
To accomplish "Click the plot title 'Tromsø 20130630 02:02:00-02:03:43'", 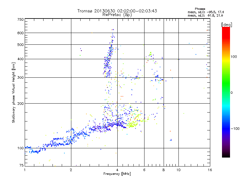I will [x=117, y=11].
